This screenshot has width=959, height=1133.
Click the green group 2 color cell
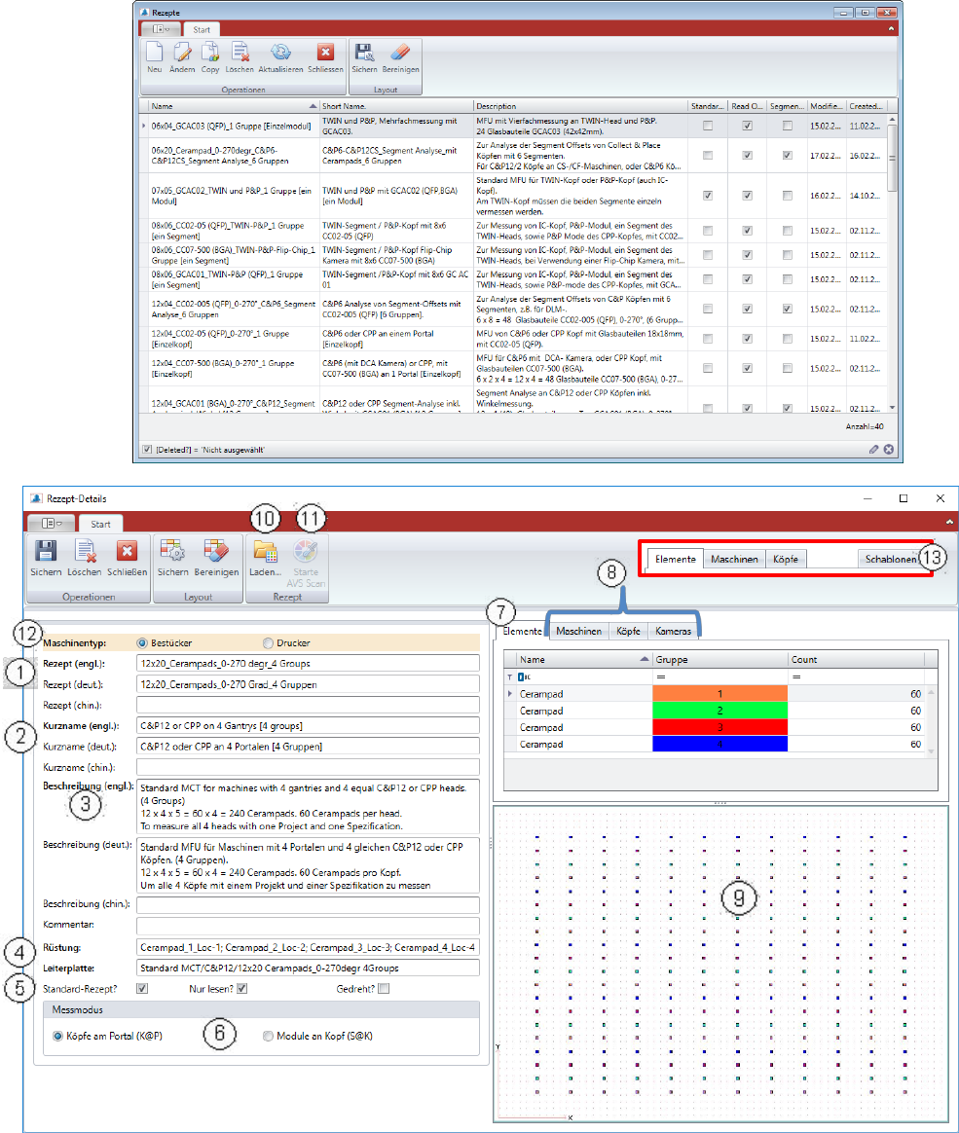tap(719, 711)
